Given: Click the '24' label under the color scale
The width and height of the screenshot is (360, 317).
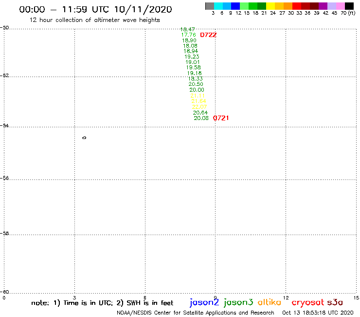Looking at the screenshot, I should [x=273, y=13].
